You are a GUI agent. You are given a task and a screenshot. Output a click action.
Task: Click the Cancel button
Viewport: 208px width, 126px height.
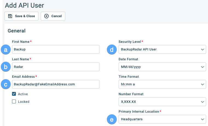tap(53, 16)
